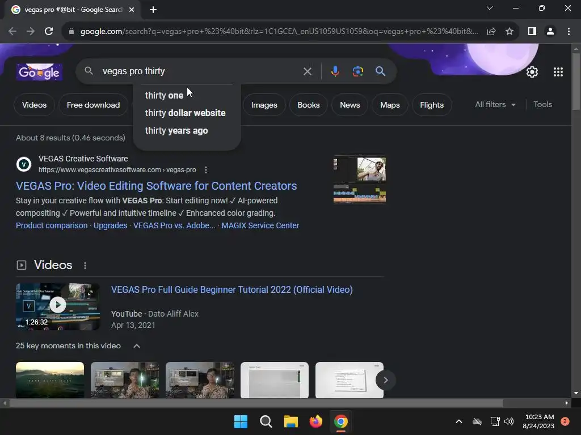Open Google quick settings gear
This screenshot has height=435, width=581.
click(532, 72)
